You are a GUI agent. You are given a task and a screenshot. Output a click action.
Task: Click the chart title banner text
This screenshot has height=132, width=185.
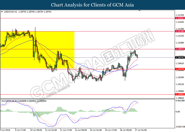point(92,5)
